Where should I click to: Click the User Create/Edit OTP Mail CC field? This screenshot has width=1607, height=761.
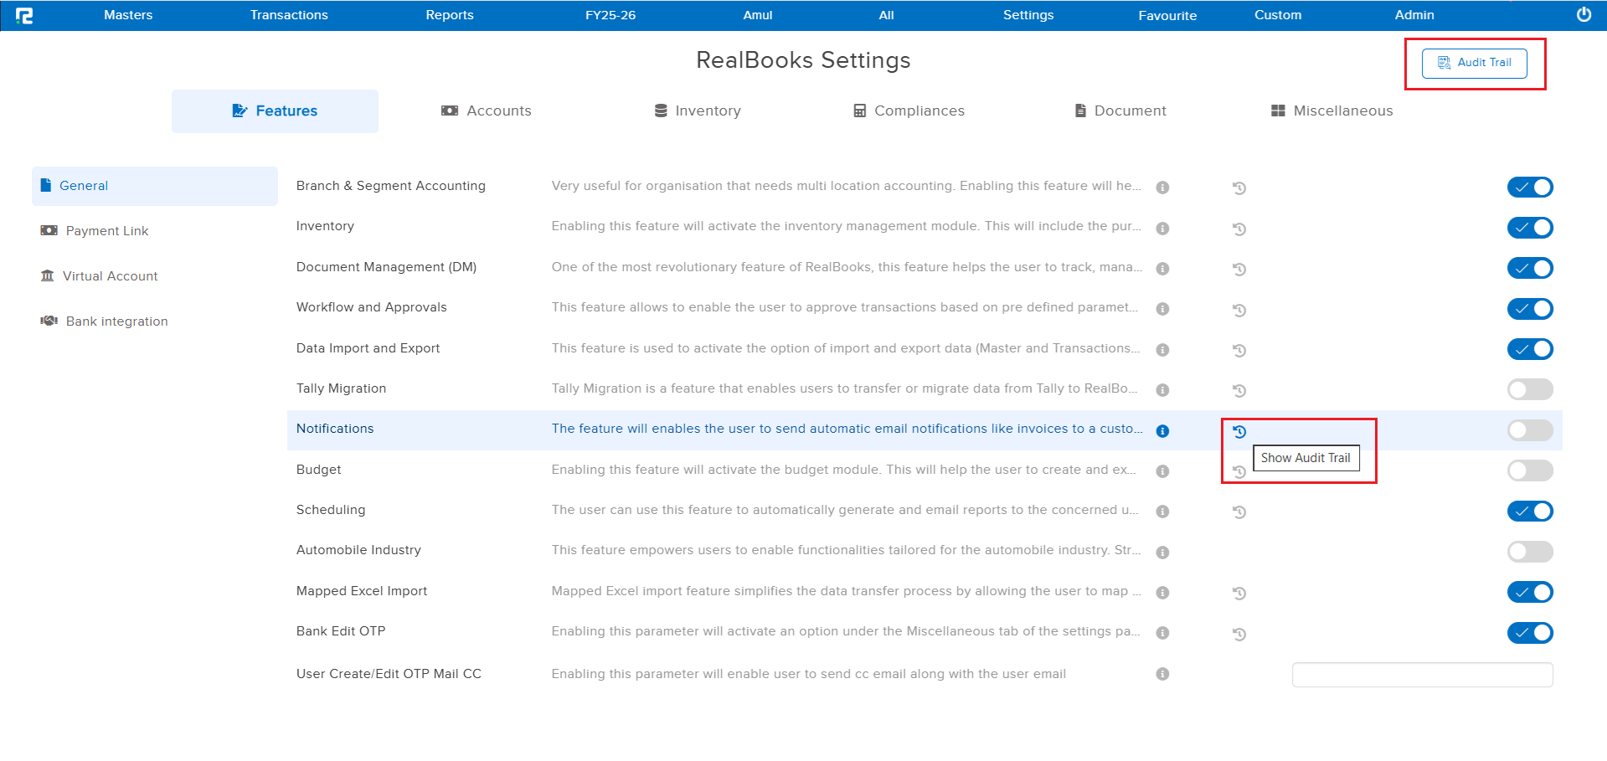(x=1422, y=674)
